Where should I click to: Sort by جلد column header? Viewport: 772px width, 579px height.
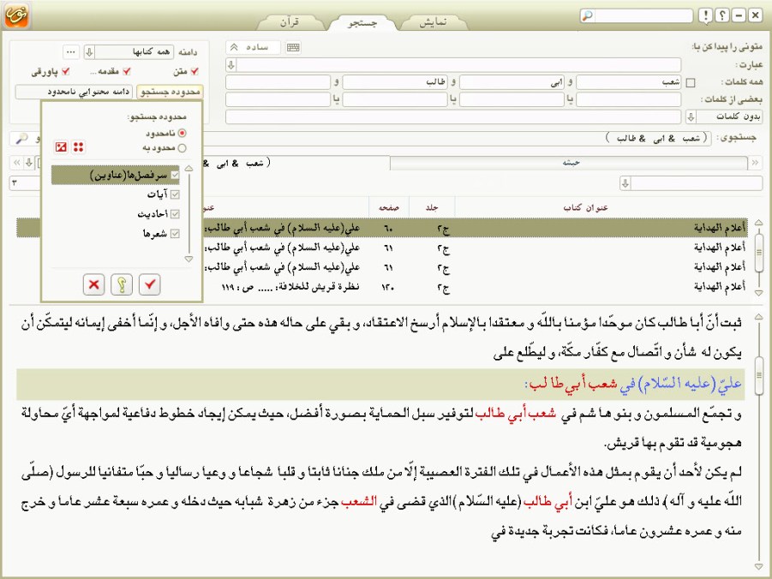click(x=432, y=208)
